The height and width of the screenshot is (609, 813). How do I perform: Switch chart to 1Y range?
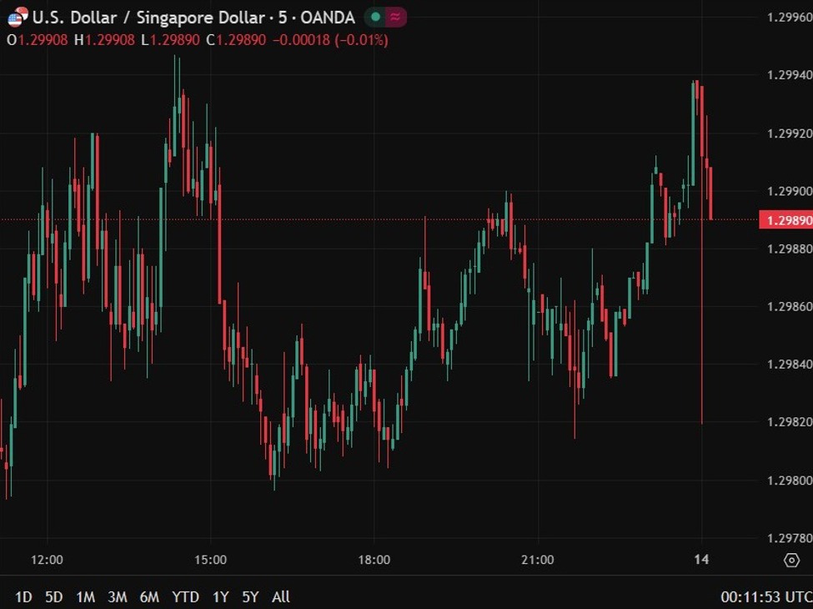(x=220, y=596)
